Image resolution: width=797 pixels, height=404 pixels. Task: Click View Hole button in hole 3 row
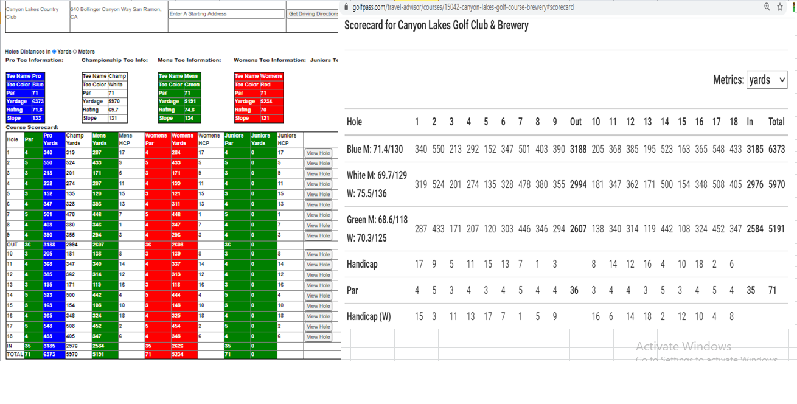[x=318, y=173]
